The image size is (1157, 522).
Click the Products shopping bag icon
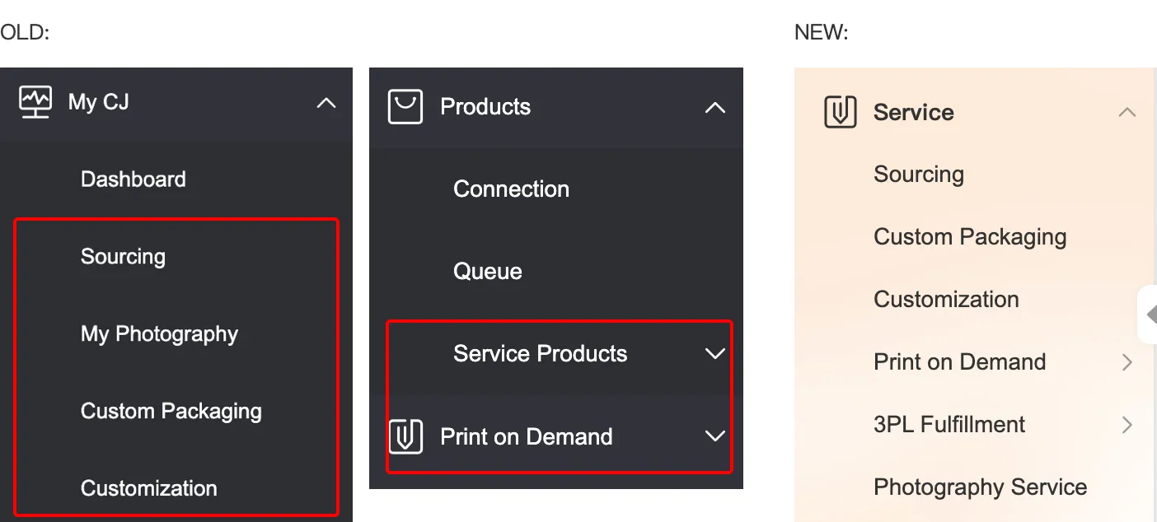pyautogui.click(x=405, y=107)
